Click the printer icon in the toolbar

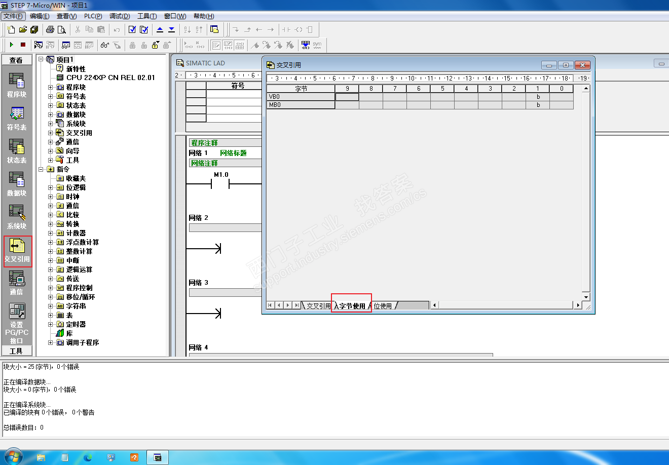pos(50,29)
